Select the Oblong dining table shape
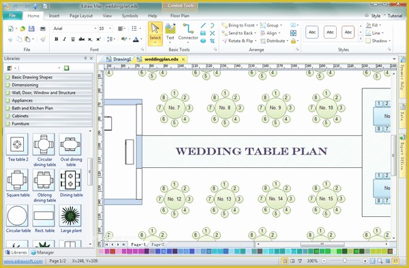The height and width of the screenshot is (268, 409). click(x=44, y=180)
